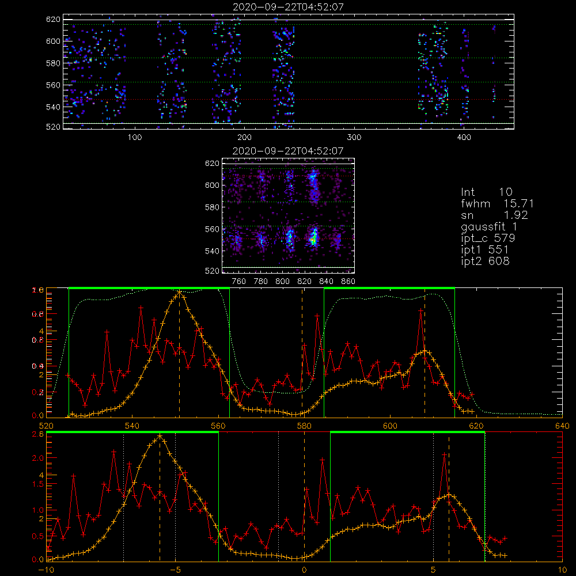Viewport: 576px width, 576px height.
Task: Click y-axis label 600 on middle image panel
Action: [212, 185]
